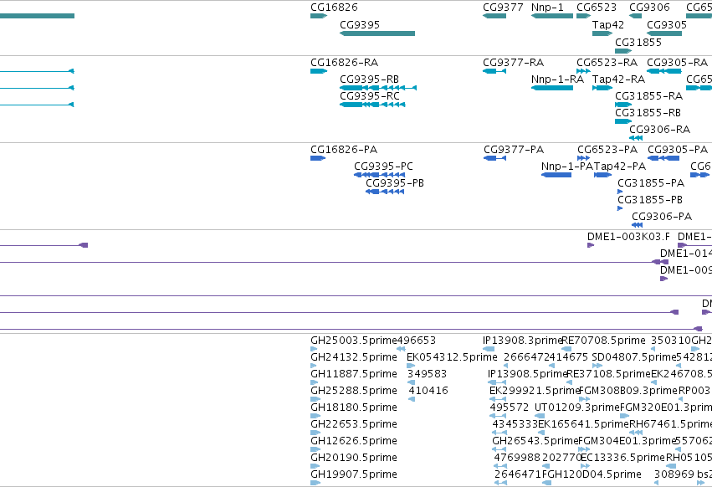Select the CG9306-PA protein label
This screenshot has width=712, height=487.
click(x=662, y=217)
